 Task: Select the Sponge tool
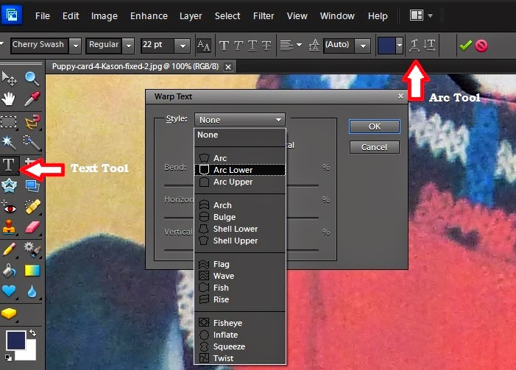[9, 313]
